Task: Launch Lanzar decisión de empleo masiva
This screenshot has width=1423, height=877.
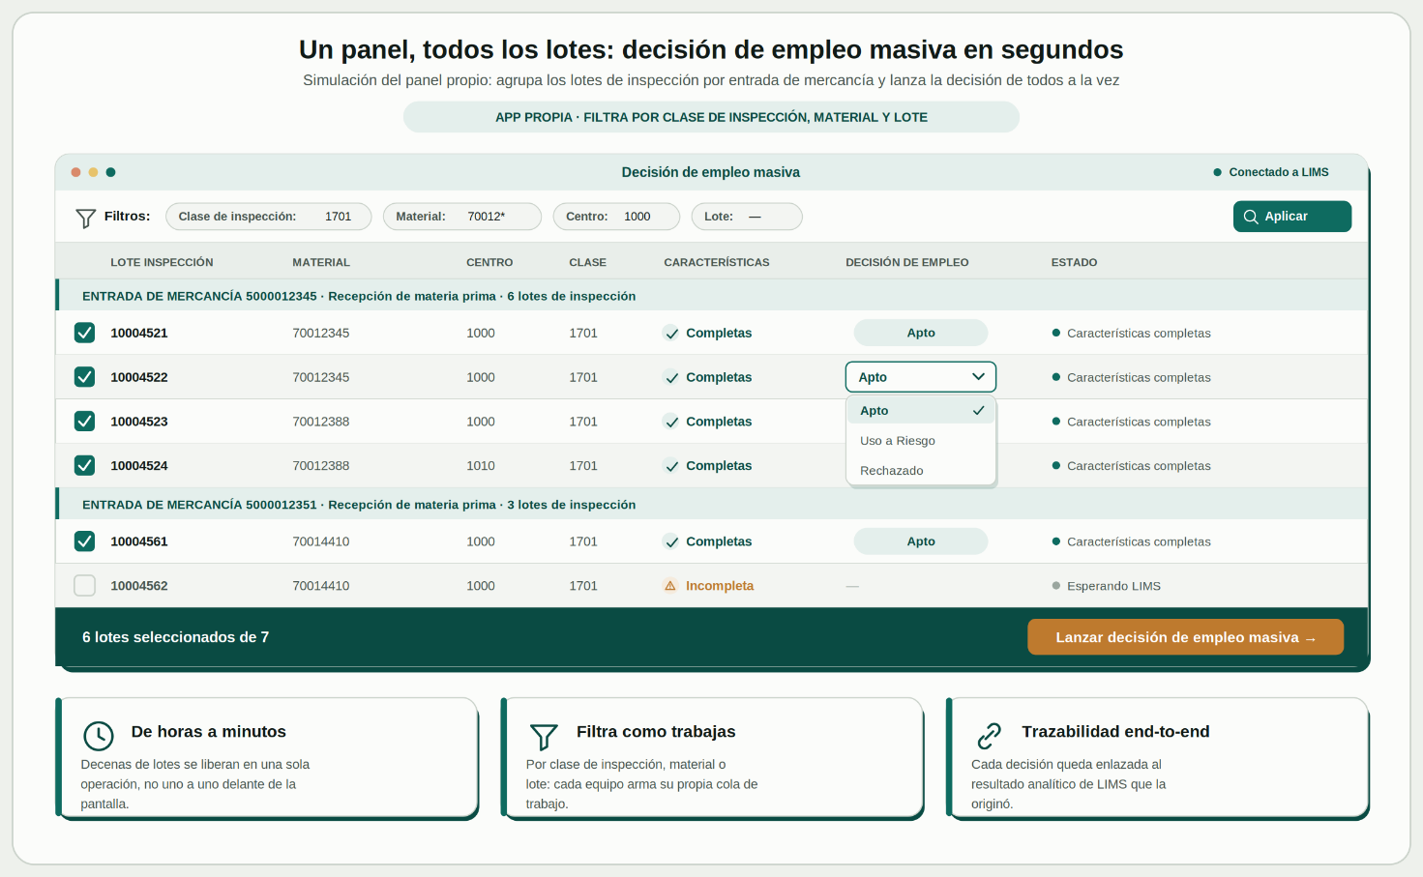Action: [1185, 637]
